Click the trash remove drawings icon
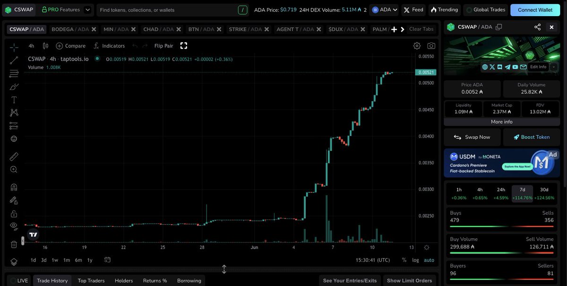567x286 pixels. click(14, 244)
